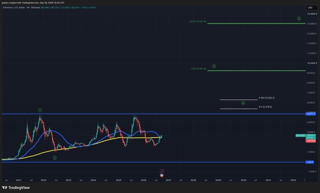The image size is (320, 193).
Task: Select the 1.618 Fibonacci level green line
Action: (x=256, y=71)
